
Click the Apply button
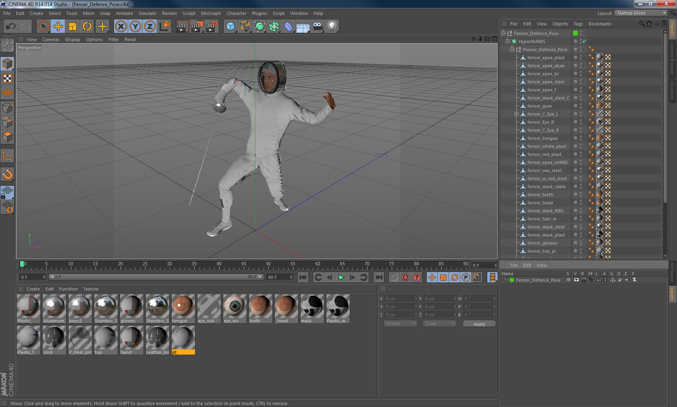click(x=479, y=324)
